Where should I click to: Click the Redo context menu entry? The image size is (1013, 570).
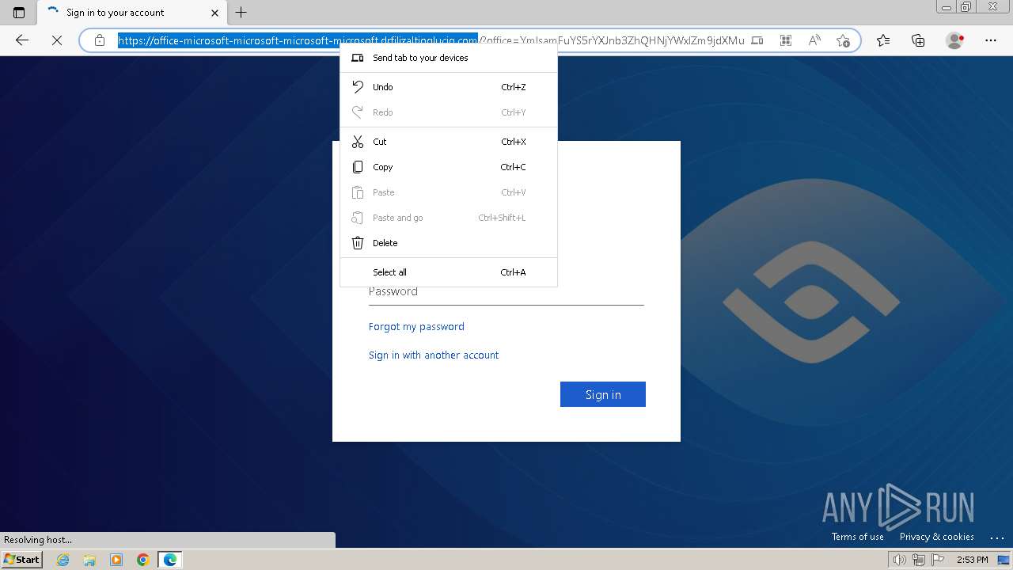point(449,112)
